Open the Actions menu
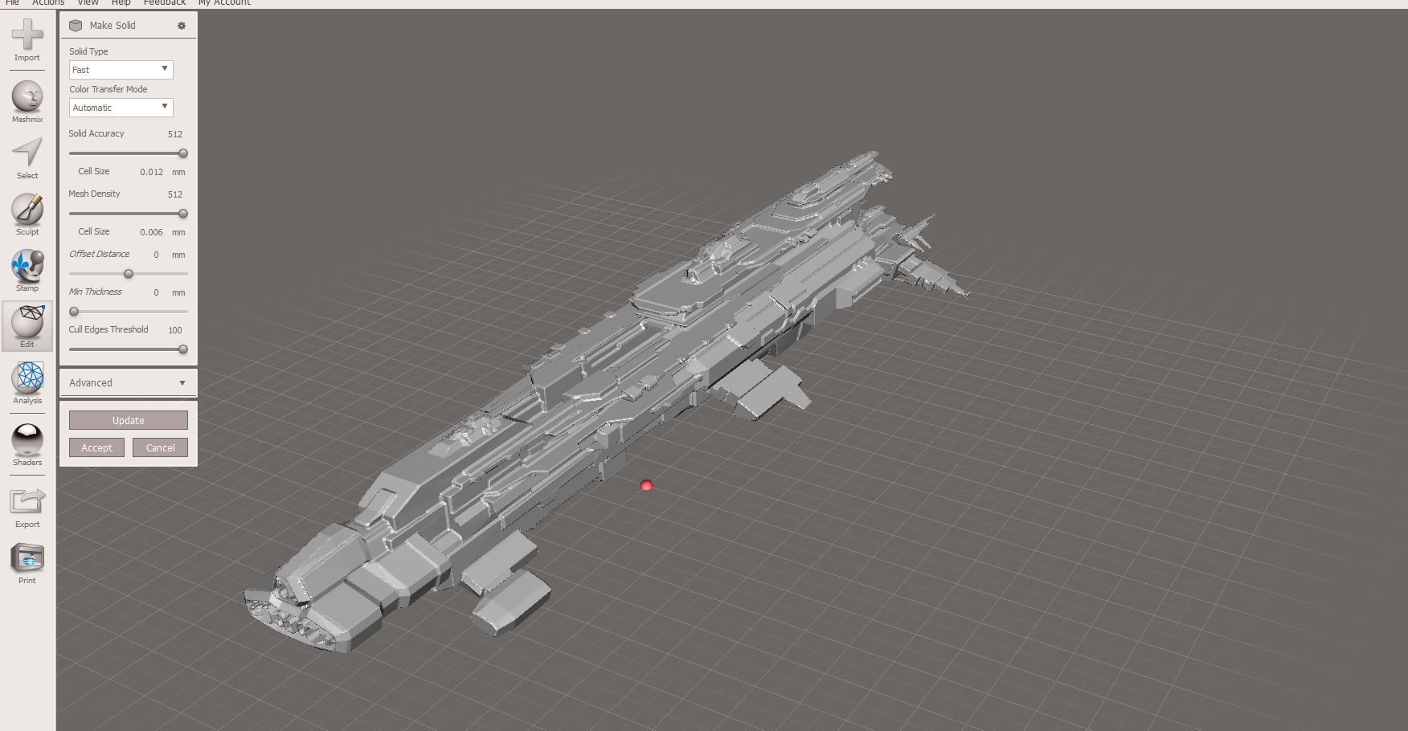 pos(47,3)
